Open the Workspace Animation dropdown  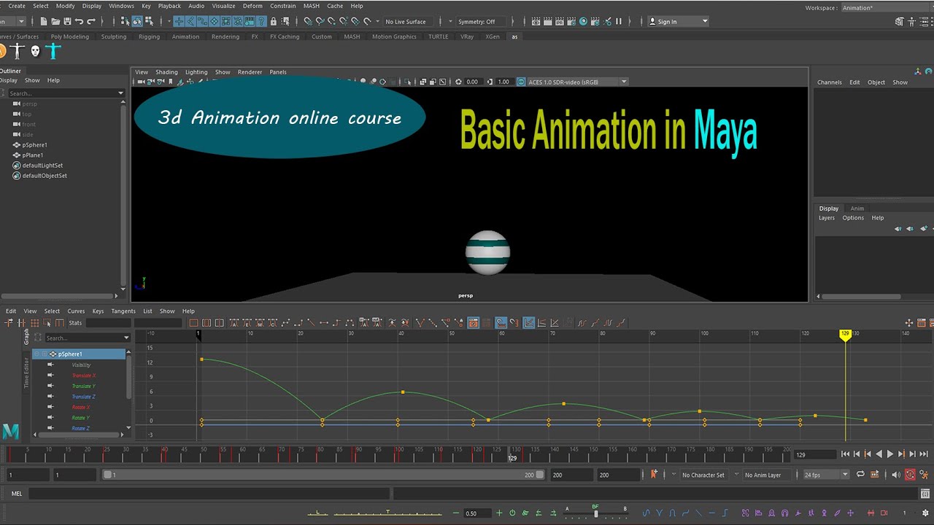click(886, 7)
